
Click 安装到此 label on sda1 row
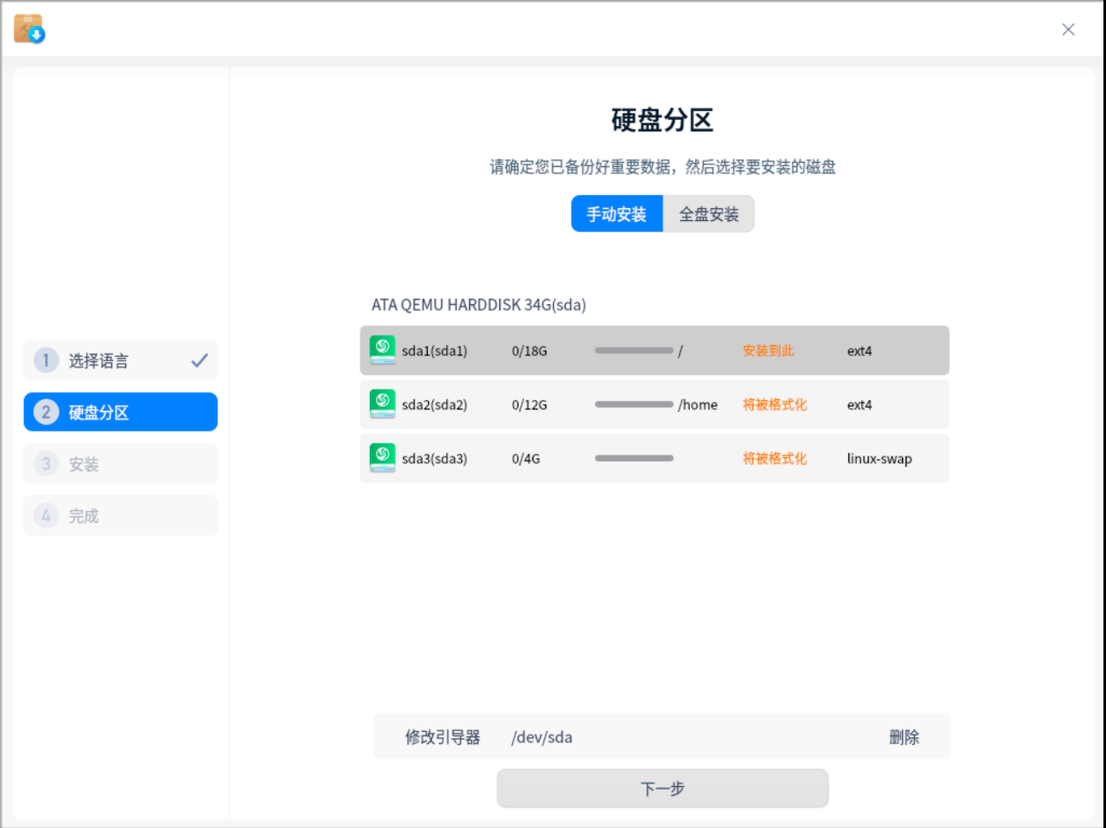click(x=768, y=350)
